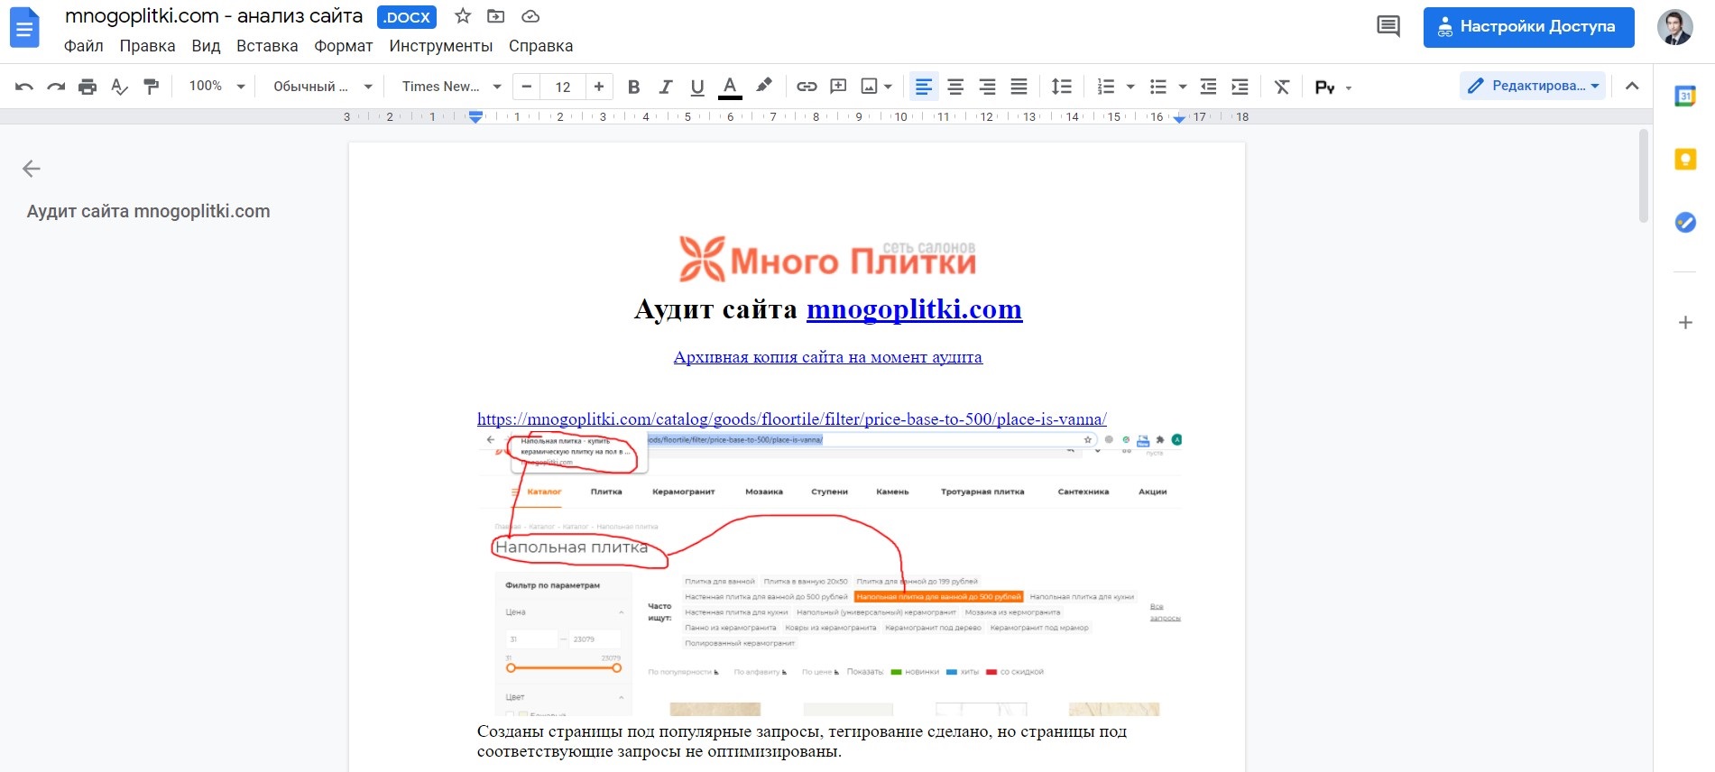Open the mnogoplitki.com heading link
This screenshot has width=1715, height=772.
[x=914, y=309]
